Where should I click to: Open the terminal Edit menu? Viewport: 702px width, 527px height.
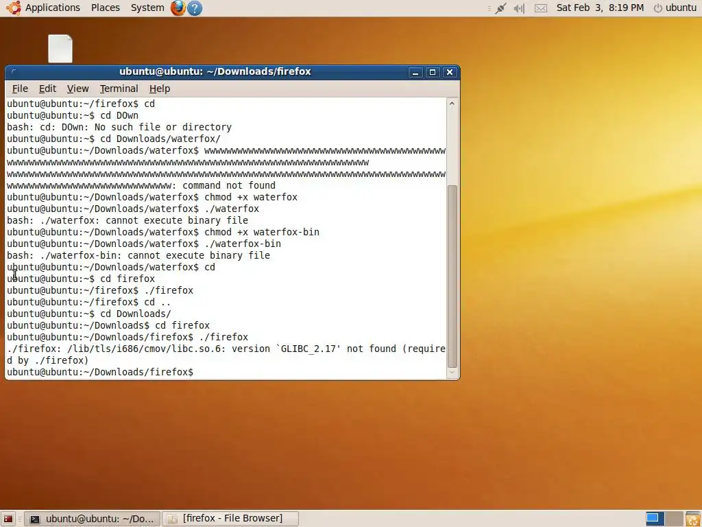(47, 89)
